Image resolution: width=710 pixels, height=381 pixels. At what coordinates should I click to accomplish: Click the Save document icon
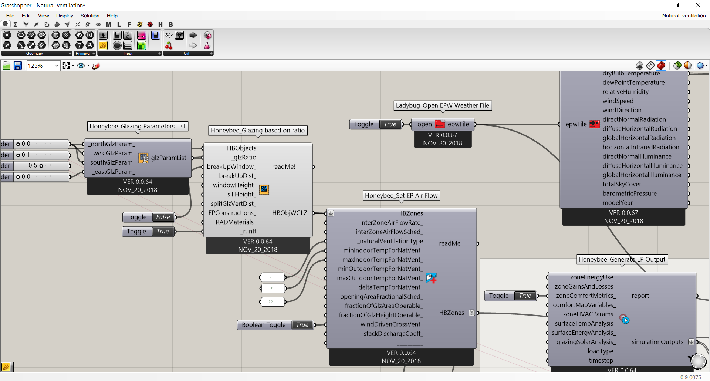17,65
